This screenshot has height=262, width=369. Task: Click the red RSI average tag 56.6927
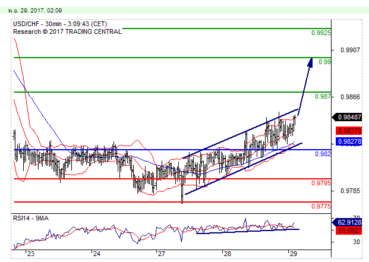click(349, 231)
